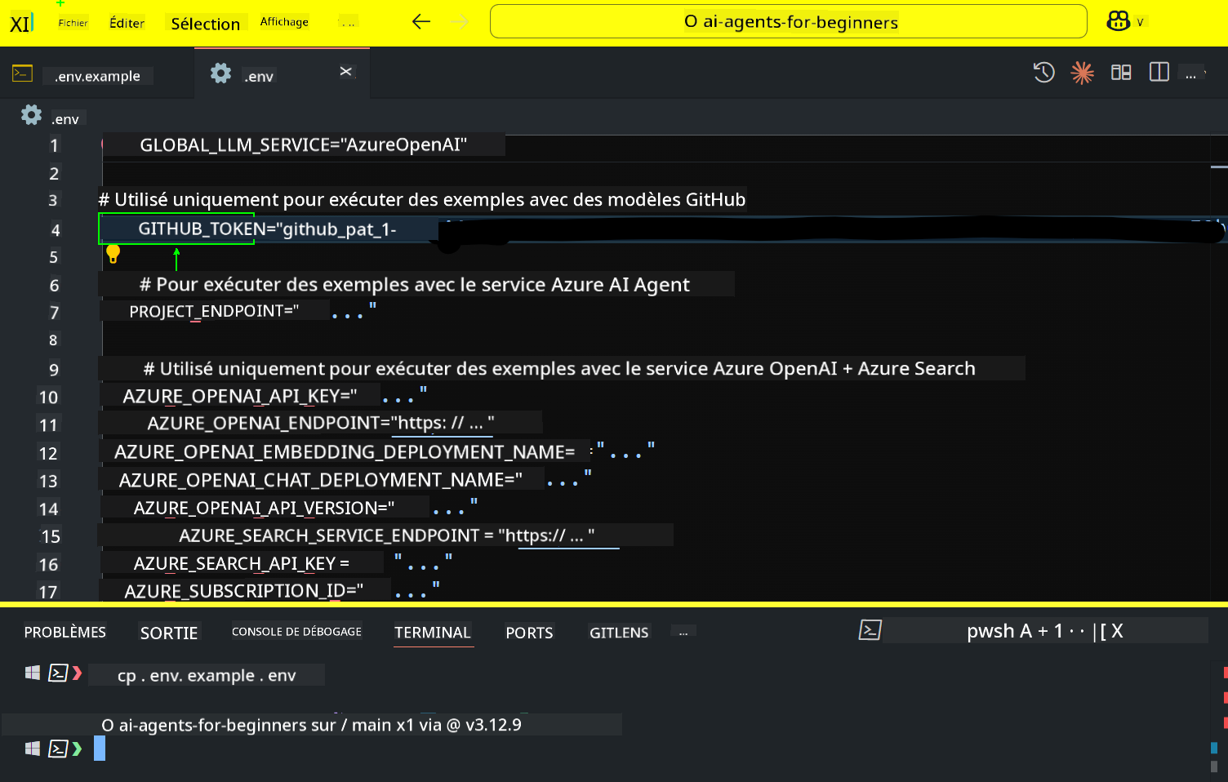Open more editor actions menu
The image size is (1228, 782).
(1193, 73)
